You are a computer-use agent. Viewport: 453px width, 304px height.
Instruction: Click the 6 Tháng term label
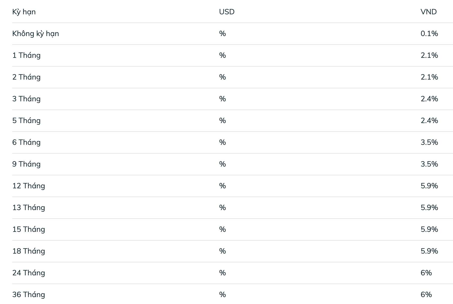[x=26, y=142]
